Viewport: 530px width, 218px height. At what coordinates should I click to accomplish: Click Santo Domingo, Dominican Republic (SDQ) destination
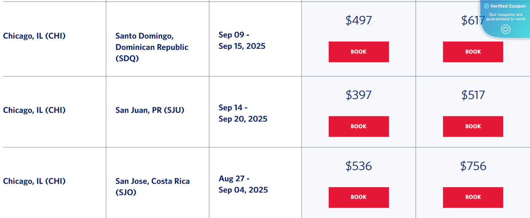[x=152, y=41]
